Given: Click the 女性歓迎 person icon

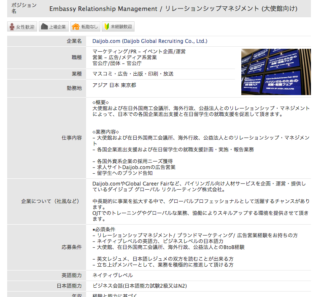Looking at the screenshot, I should coord(12,27).
